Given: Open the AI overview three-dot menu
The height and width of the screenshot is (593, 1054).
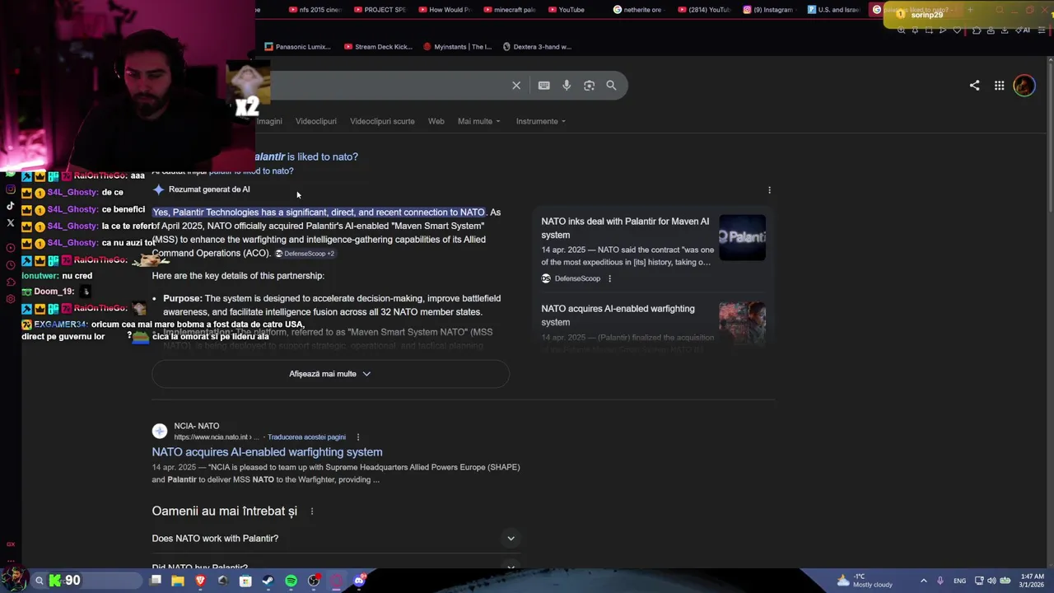Looking at the screenshot, I should [x=769, y=189].
